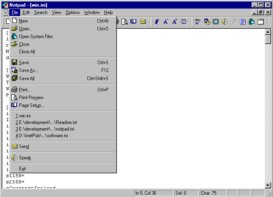Click the blue lined document toolbar icon

click(x=243, y=22)
